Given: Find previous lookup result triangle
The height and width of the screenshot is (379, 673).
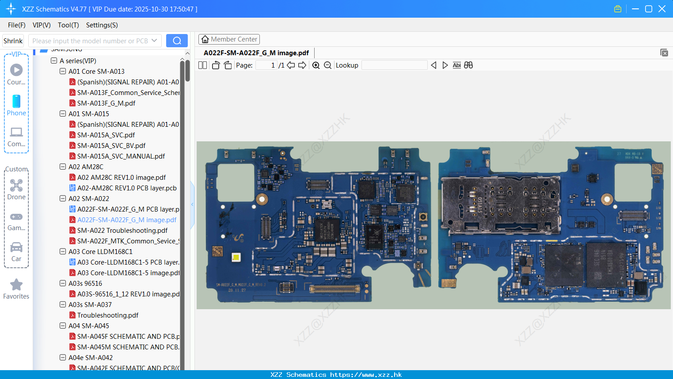Looking at the screenshot, I should point(433,65).
